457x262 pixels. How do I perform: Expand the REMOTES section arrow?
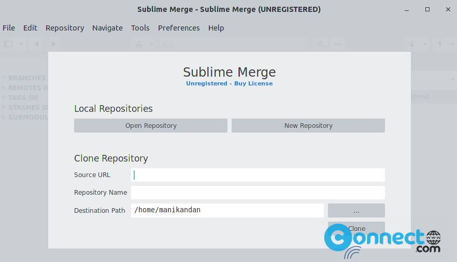(x=4, y=88)
